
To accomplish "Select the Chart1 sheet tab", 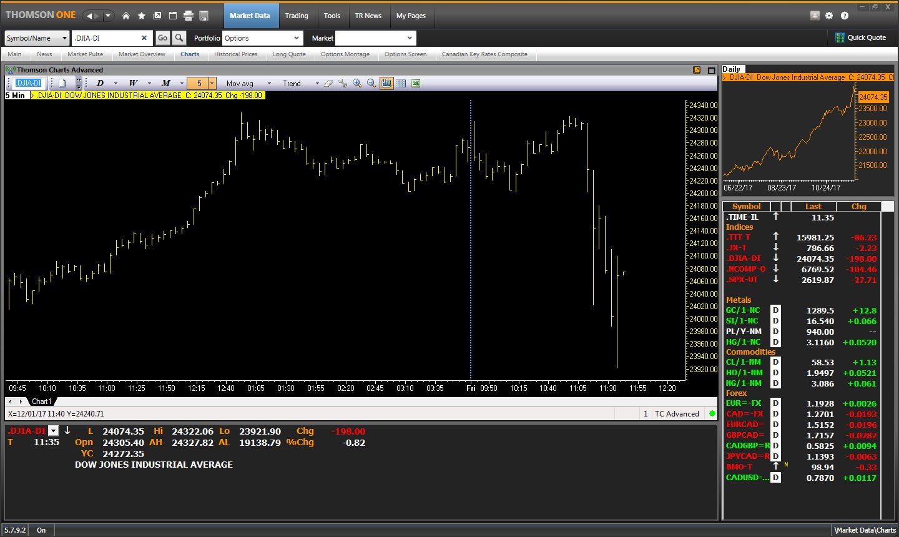I will (41, 402).
